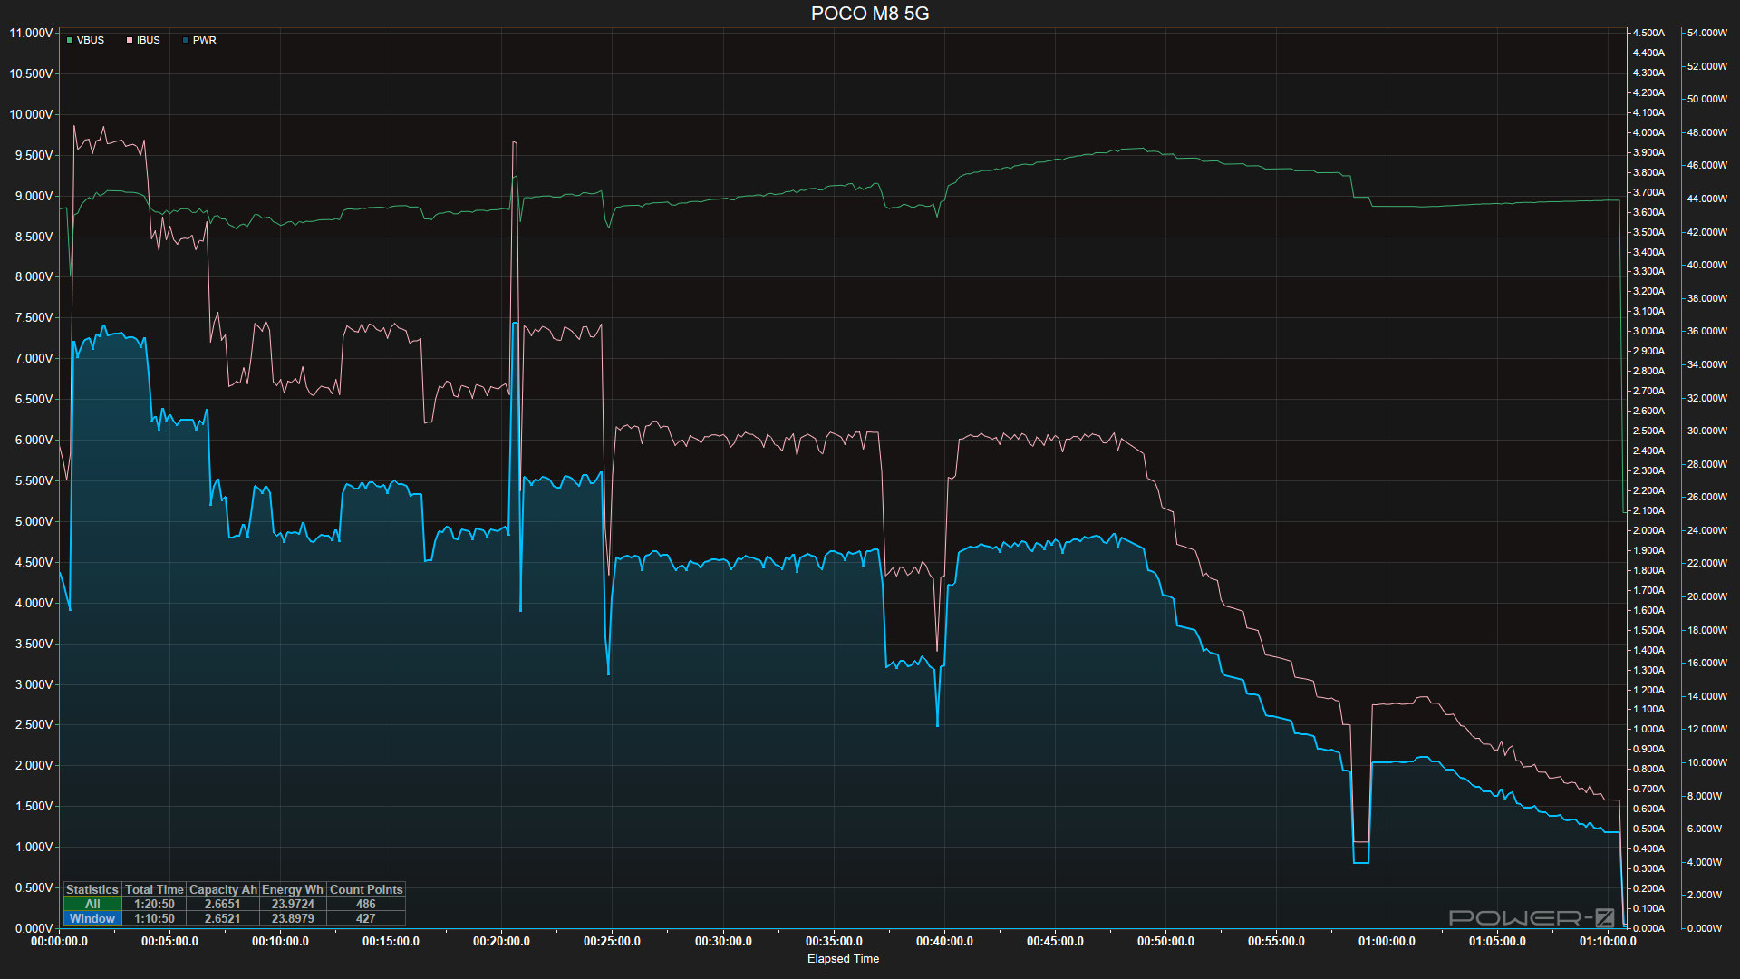Click the POWER-Z logo watermark
1740x979 pixels.
1532,917
